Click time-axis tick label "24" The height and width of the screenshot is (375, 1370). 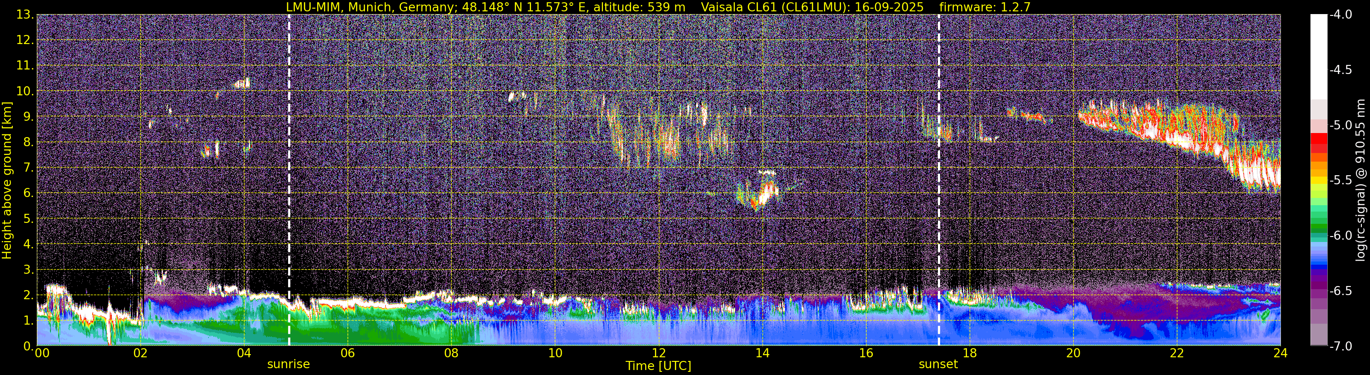tap(1280, 353)
